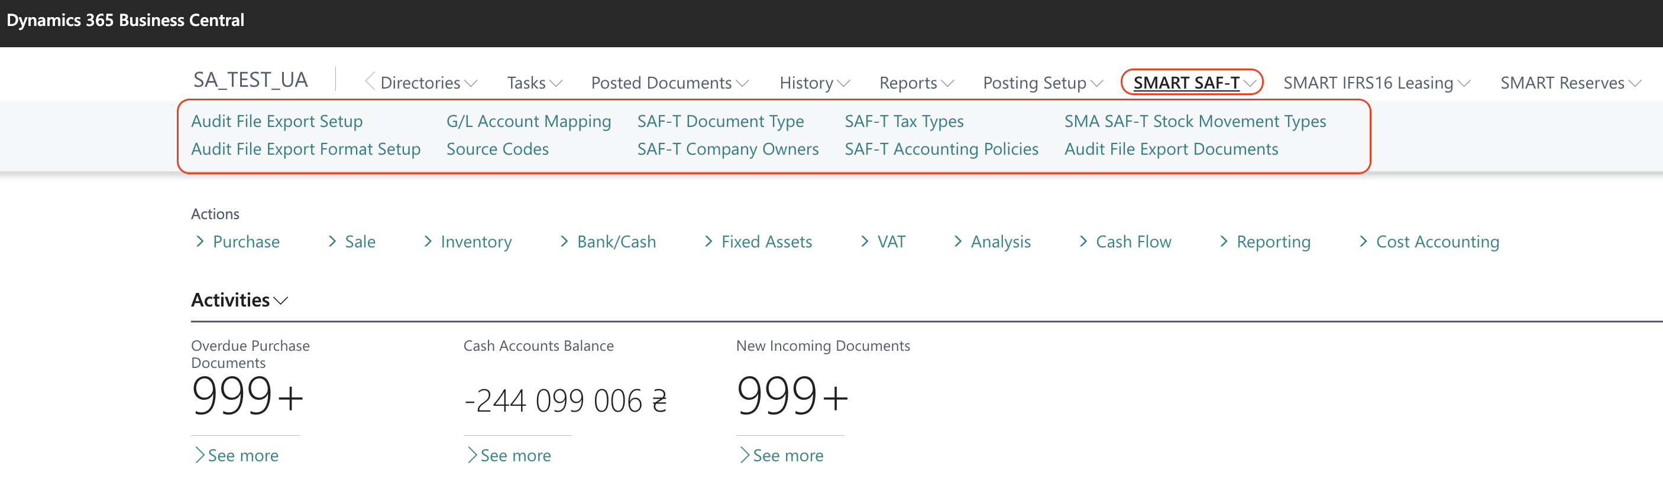The width and height of the screenshot is (1663, 489).
Task: Open SAF-T Company Owners
Action: point(727,149)
